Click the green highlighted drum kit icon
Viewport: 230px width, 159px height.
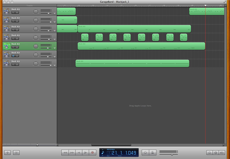pos(7,46)
